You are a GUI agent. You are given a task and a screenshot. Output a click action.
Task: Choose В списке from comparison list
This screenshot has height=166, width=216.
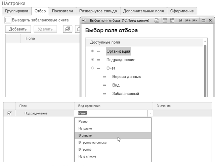(x=113, y=135)
